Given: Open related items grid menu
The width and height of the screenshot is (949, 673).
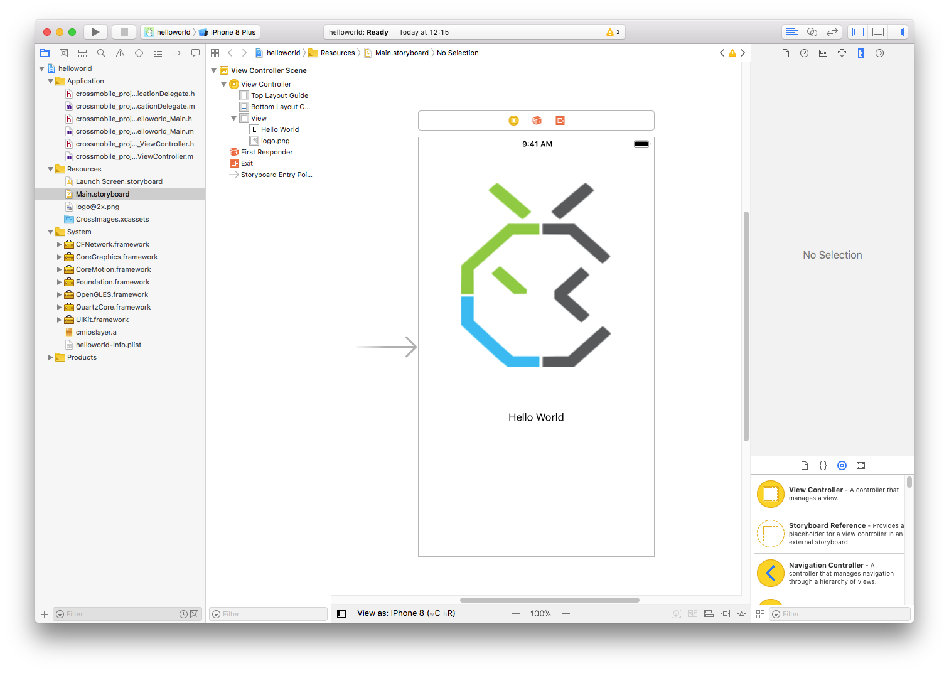Looking at the screenshot, I should click(x=215, y=53).
